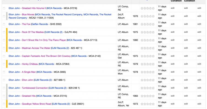Screen dimensions: 207x109
Task: Open the A Single Man release
Action: coord(29,72)
